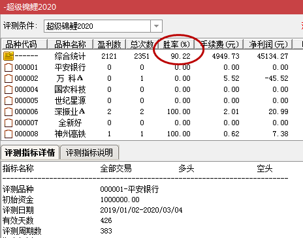This screenshot has width=303, height=238.
Task: Click the 指标名称 heading
Action: 18,168
